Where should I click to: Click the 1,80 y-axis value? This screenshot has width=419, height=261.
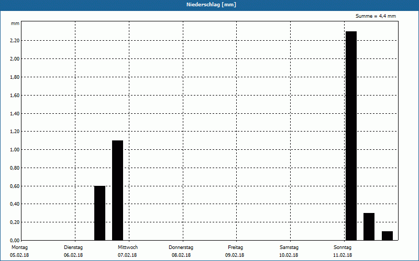(15, 77)
